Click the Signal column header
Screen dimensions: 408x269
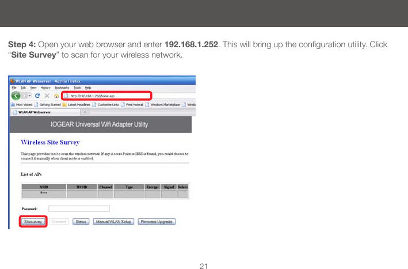169,187
